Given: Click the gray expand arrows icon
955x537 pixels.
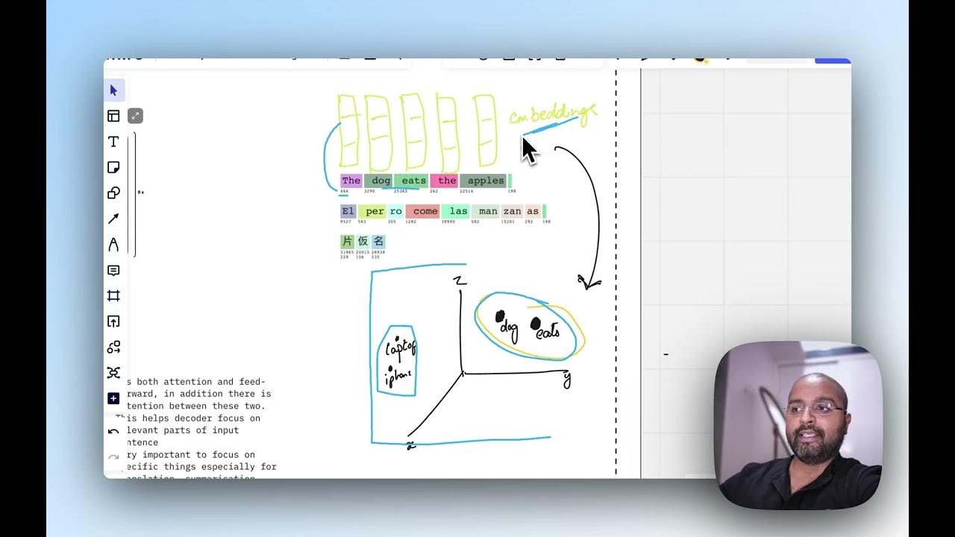Looking at the screenshot, I should 135,116.
